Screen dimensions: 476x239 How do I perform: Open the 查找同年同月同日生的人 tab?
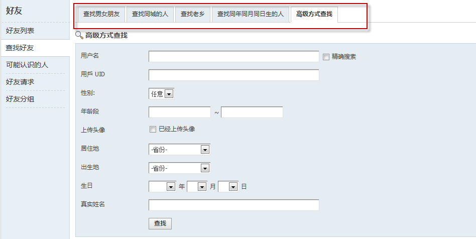[250, 14]
